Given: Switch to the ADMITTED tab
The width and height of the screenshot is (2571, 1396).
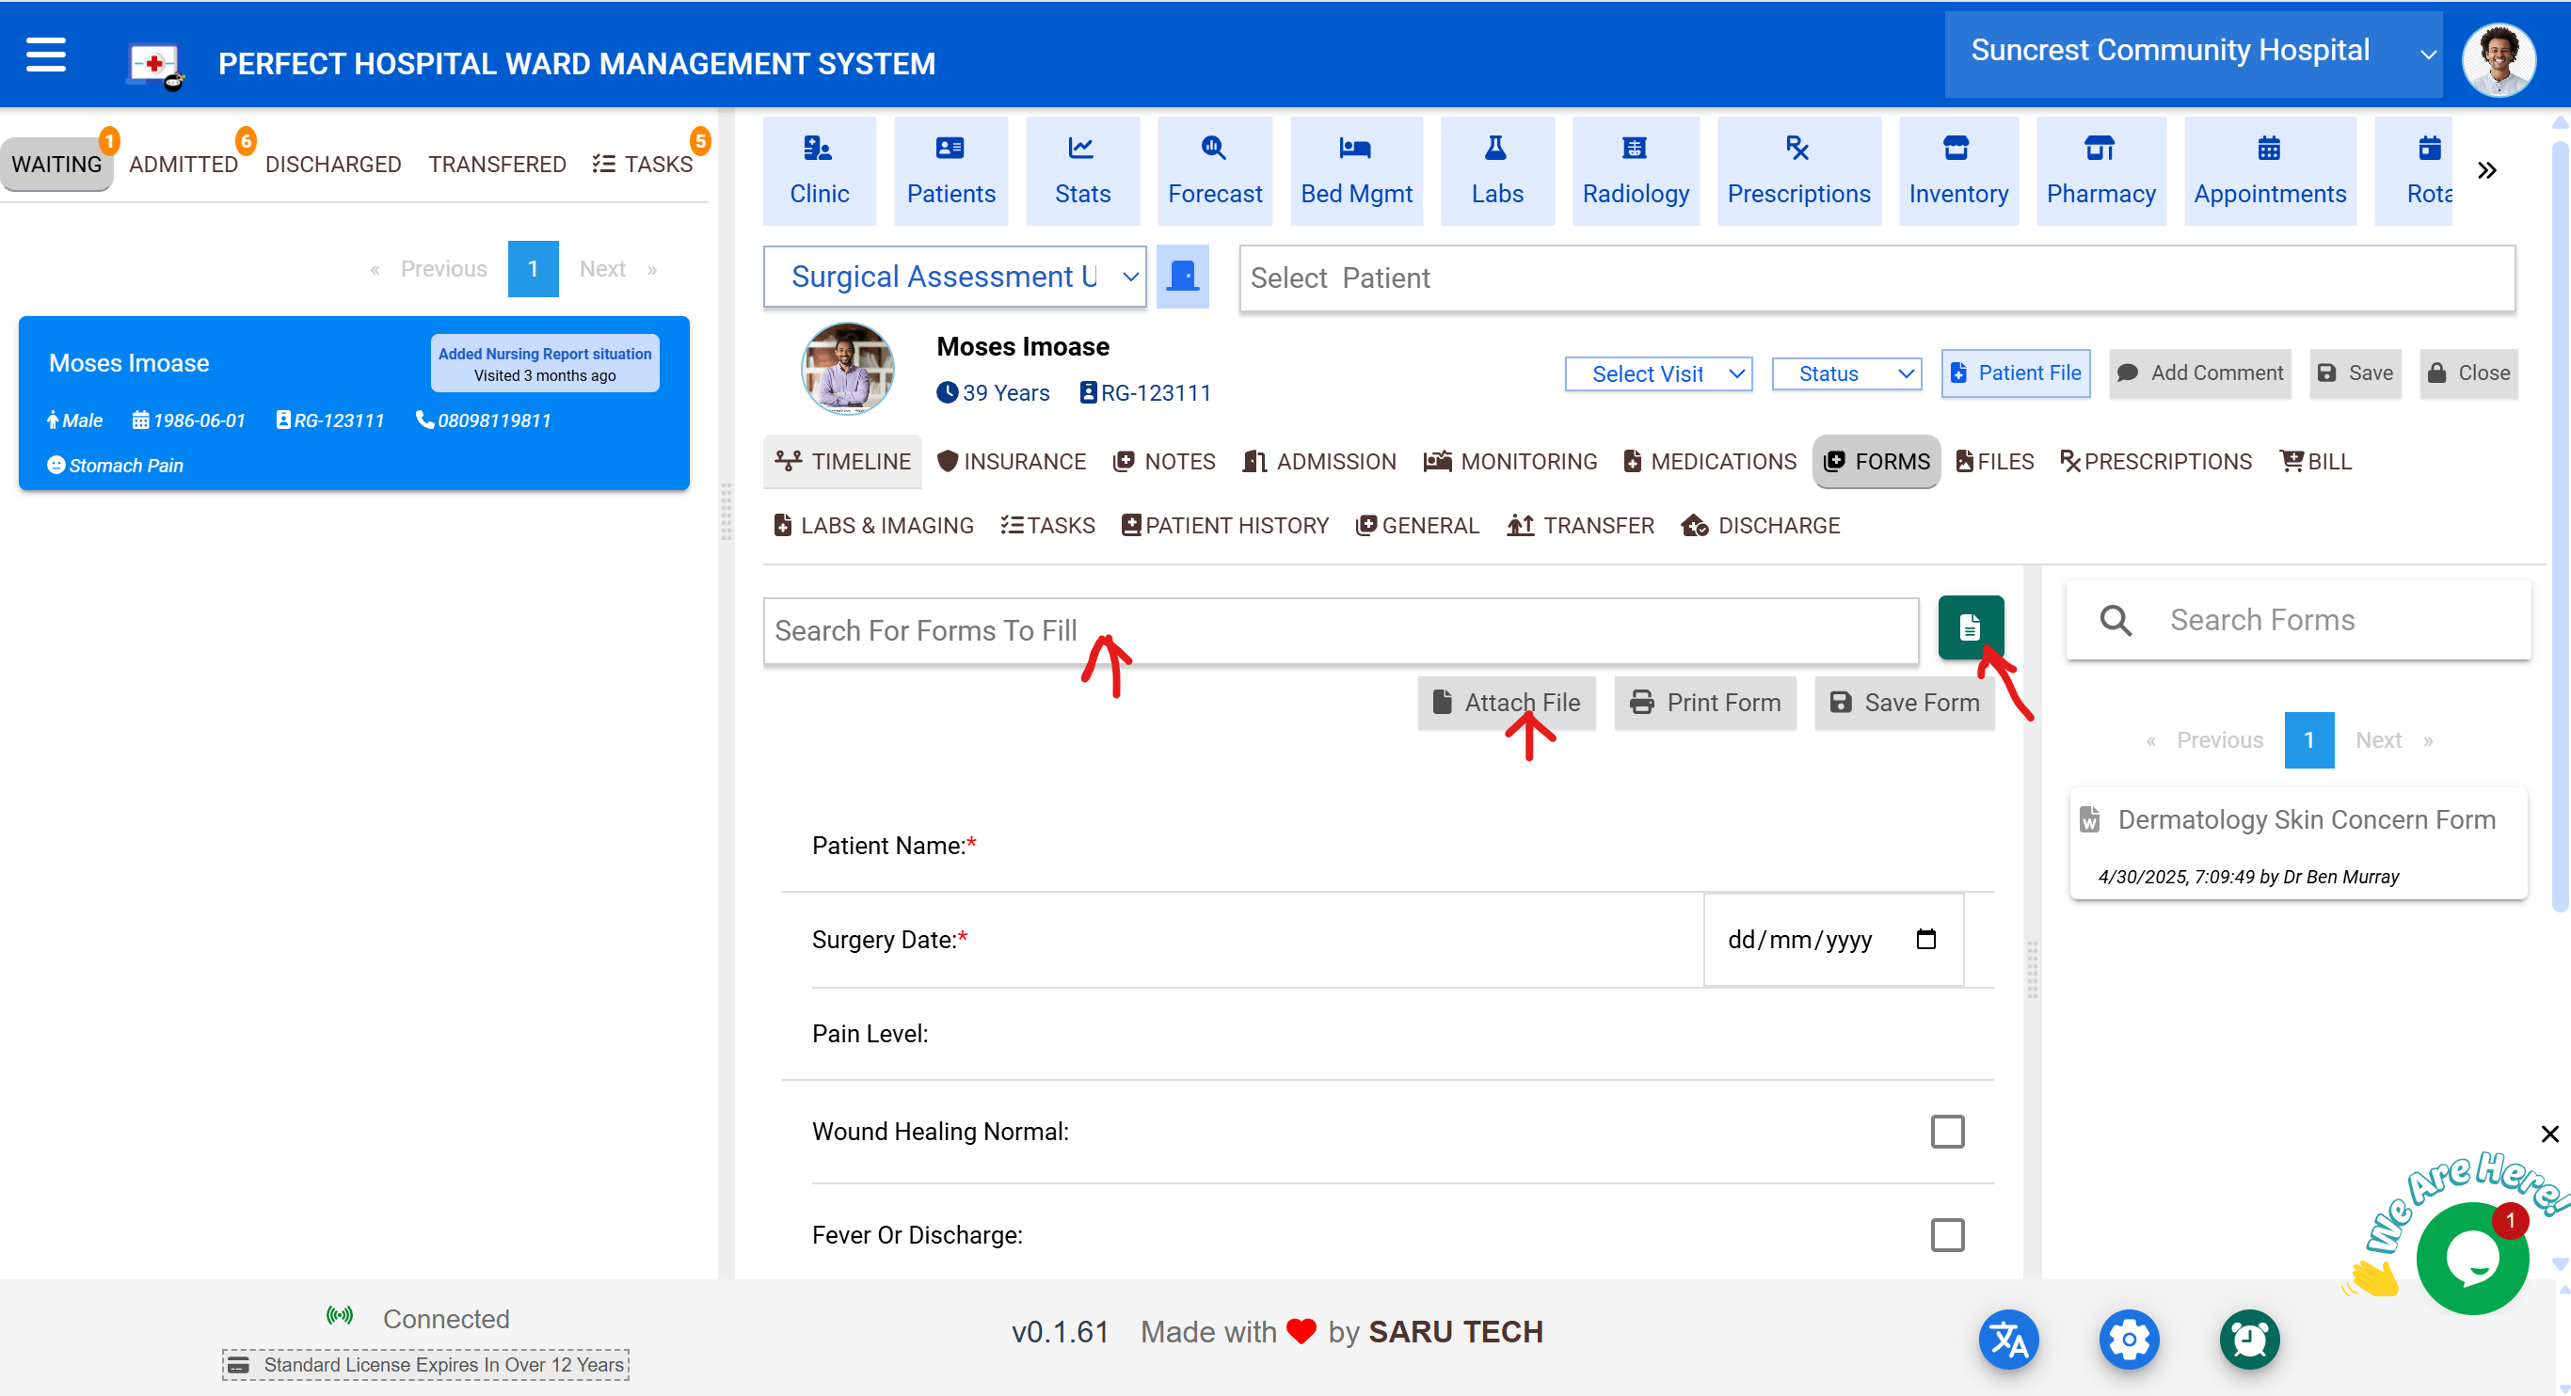Looking at the screenshot, I should click(184, 164).
